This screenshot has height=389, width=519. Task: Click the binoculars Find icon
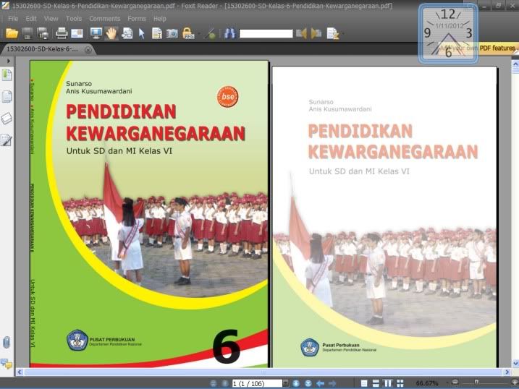point(229,33)
